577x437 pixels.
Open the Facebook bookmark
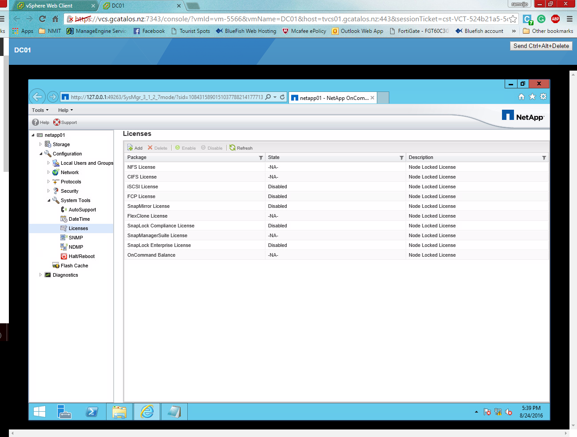click(x=149, y=31)
